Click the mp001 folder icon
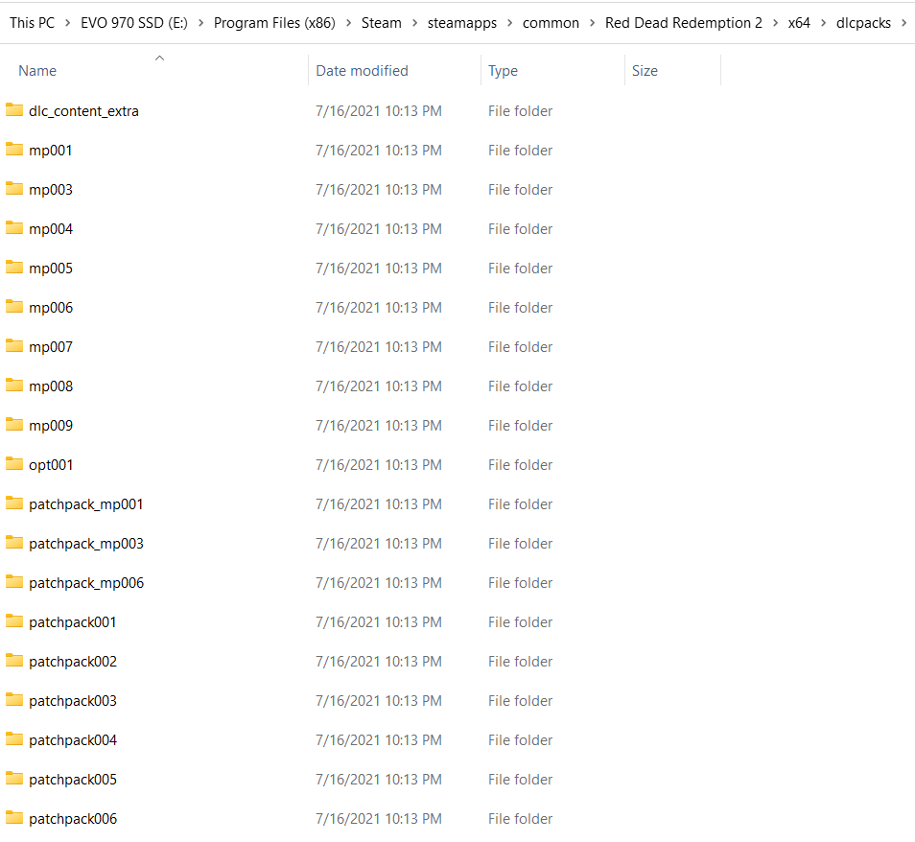 coord(14,150)
